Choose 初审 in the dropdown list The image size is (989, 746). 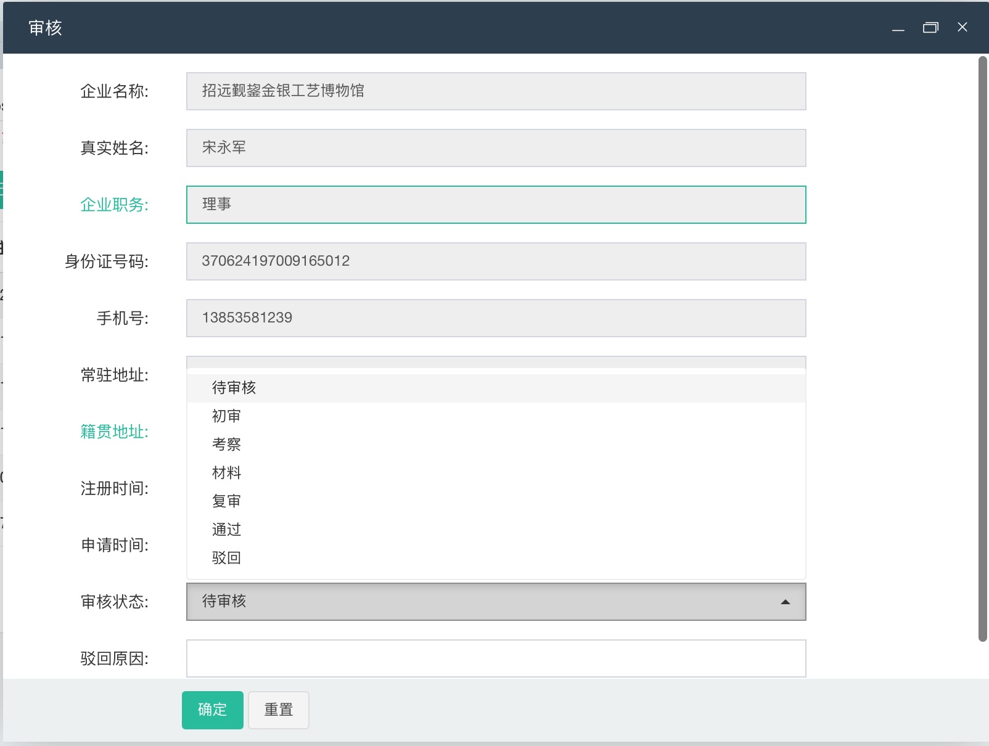pyautogui.click(x=226, y=416)
